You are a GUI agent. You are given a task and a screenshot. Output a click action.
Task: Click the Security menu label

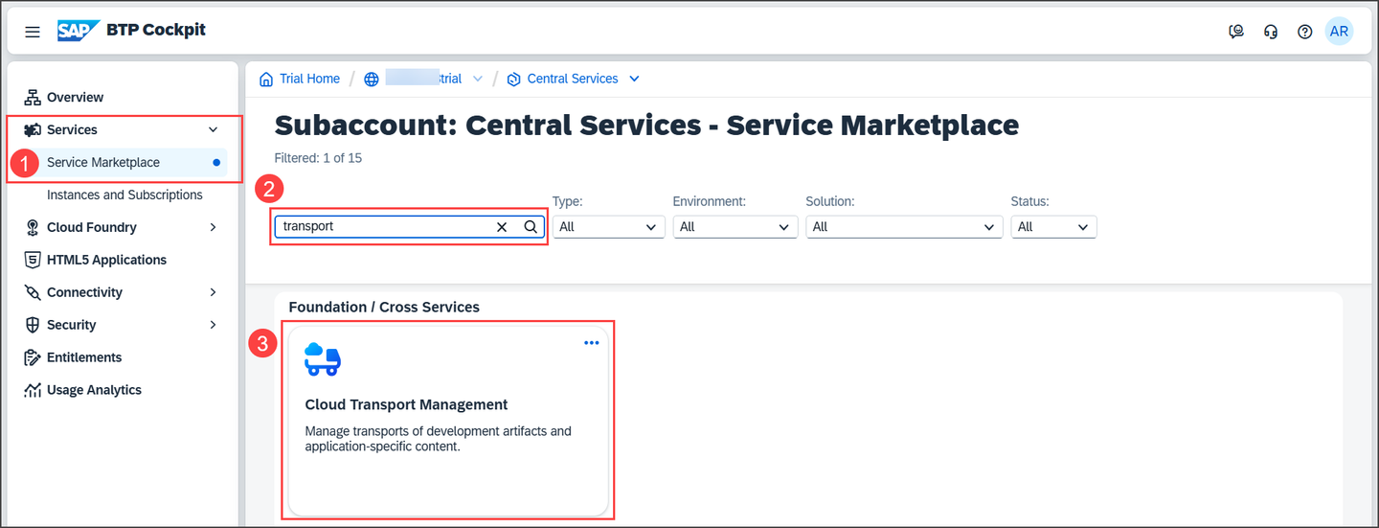click(x=71, y=325)
